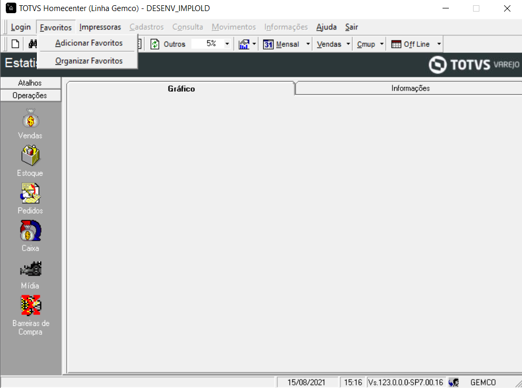
Task: Click GEMCO in the status bar
Action: (483, 382)
